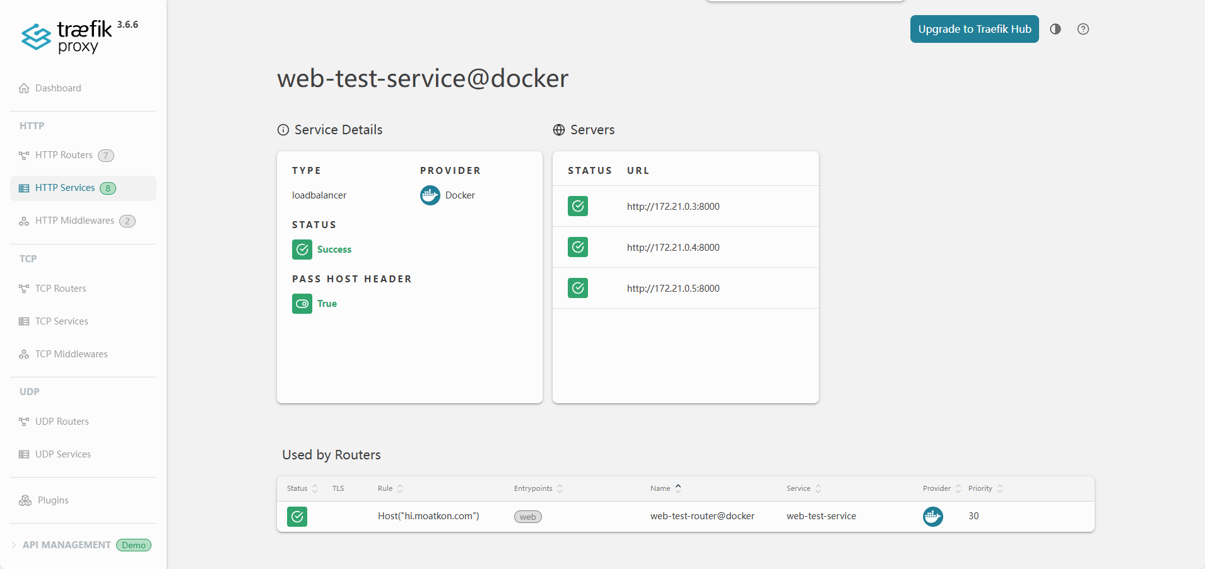Click the Docker icon in router row

(x=932, y=516)
